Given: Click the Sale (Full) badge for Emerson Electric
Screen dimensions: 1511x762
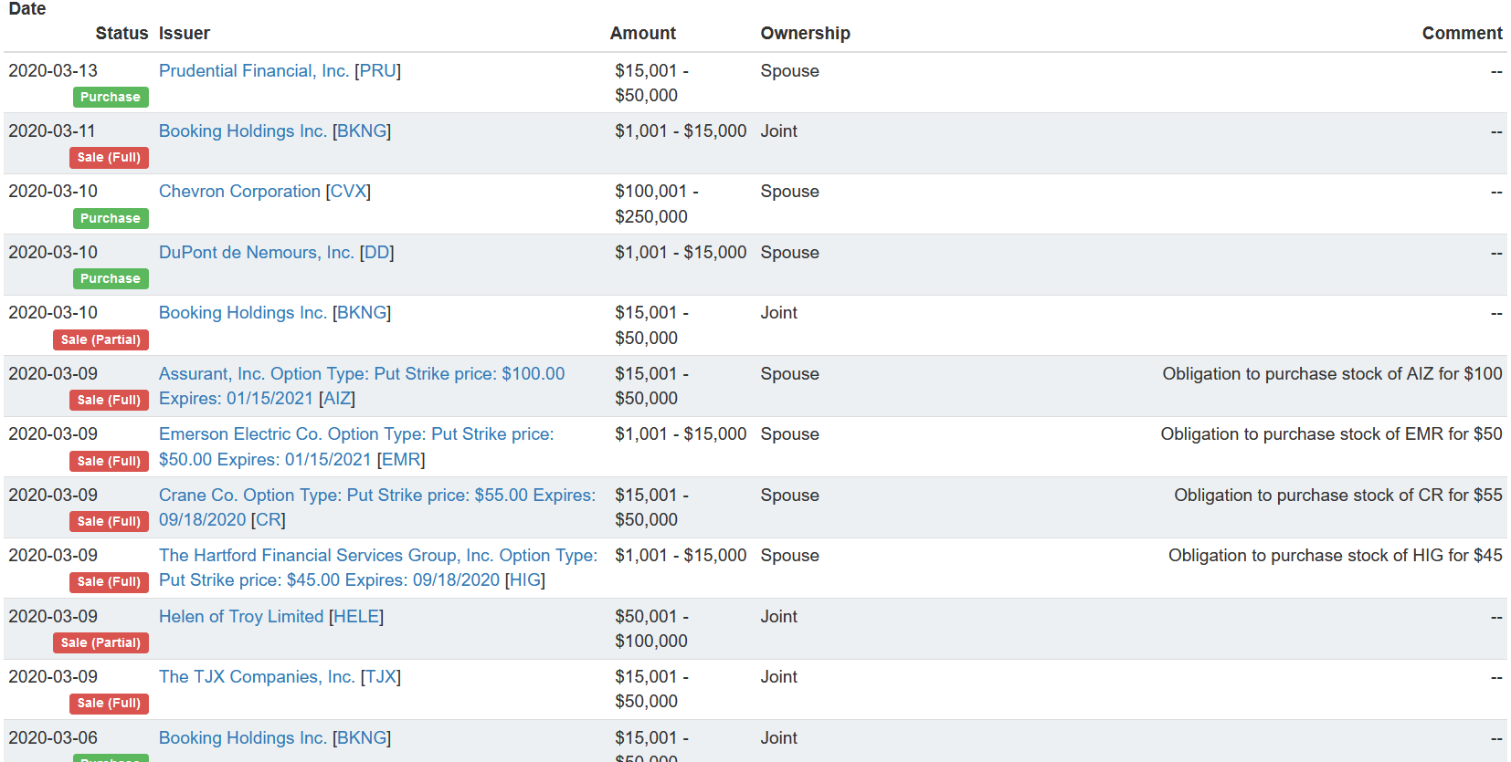Looking at the screenshot, I should point(109,461).
